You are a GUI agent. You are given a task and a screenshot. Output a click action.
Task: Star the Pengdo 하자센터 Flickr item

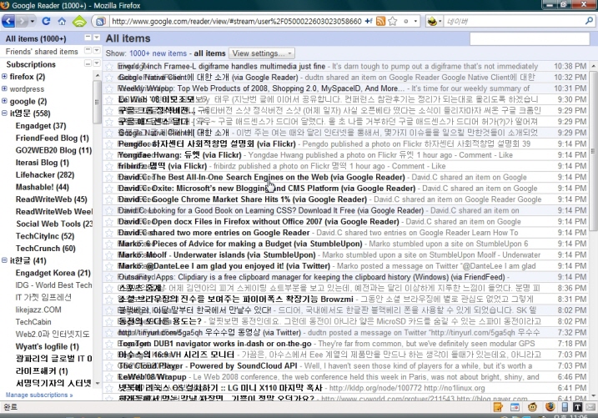click(109, 144)
